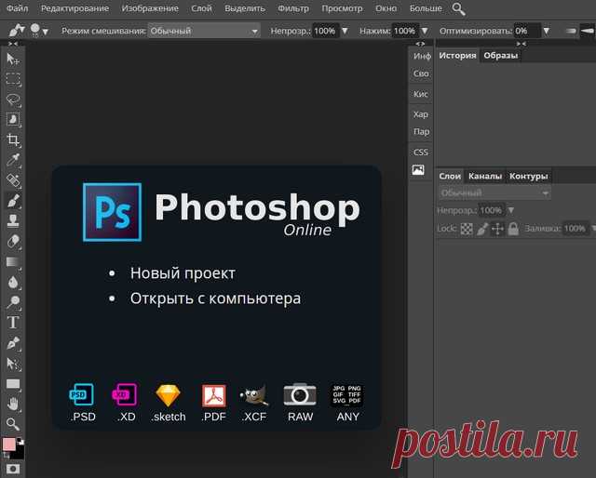Select the Hand tool
This screenshot has width=596, height=478.
[13, 404]
